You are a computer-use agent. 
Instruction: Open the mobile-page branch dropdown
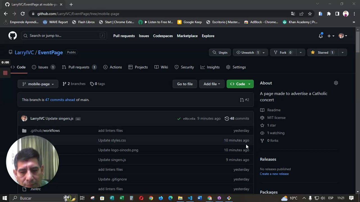point(38,84)
